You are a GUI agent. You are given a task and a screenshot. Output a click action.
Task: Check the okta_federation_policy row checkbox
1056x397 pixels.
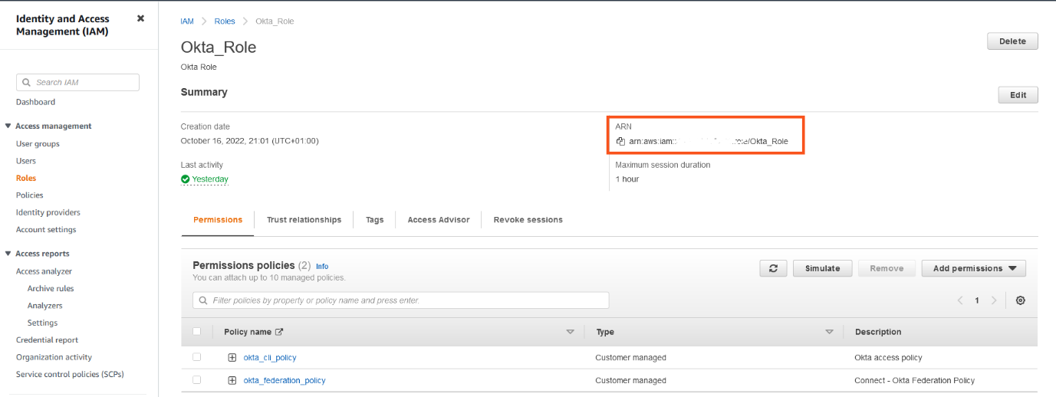click(x=197, y=380)
